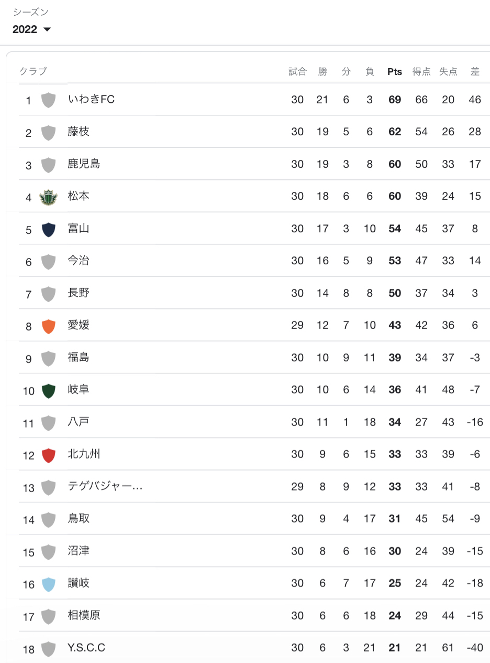Click the Y.S.C.C gray shield icon
The height and width of the screenshot is (663, 490).
(x=48, y=649)
